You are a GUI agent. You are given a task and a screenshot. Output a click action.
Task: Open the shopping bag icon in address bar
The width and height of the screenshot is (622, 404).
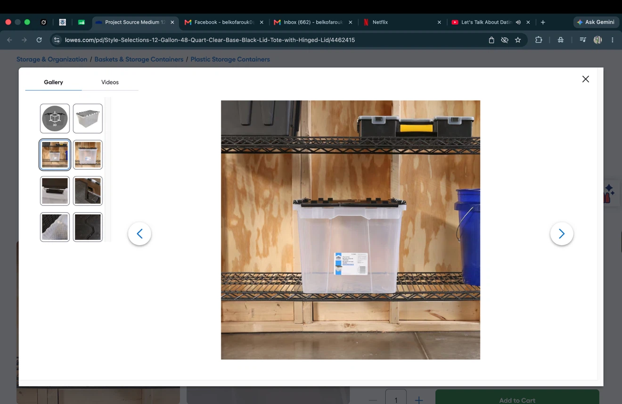tap(491, 40)
